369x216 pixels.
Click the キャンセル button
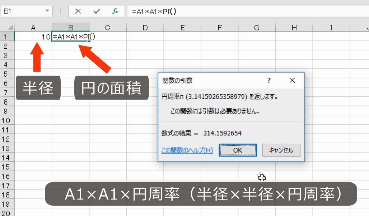(x=280, y=150)
